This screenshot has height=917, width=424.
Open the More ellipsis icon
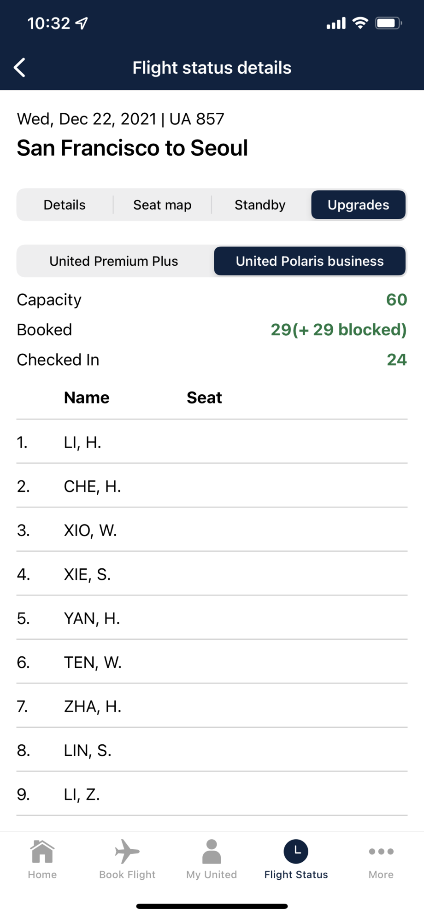point(381,851)
